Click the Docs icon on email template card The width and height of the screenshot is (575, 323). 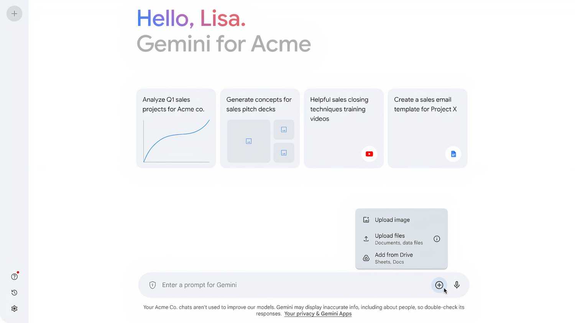pyautogui.click(x=453, y=153)
